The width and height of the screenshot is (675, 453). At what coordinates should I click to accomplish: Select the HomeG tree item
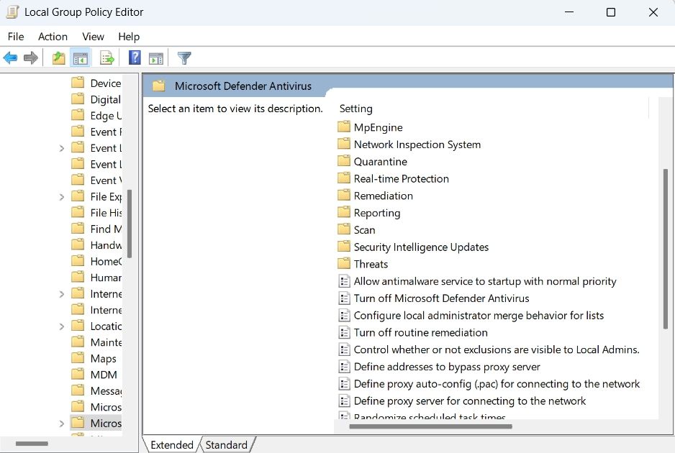(x=106, y=262)
